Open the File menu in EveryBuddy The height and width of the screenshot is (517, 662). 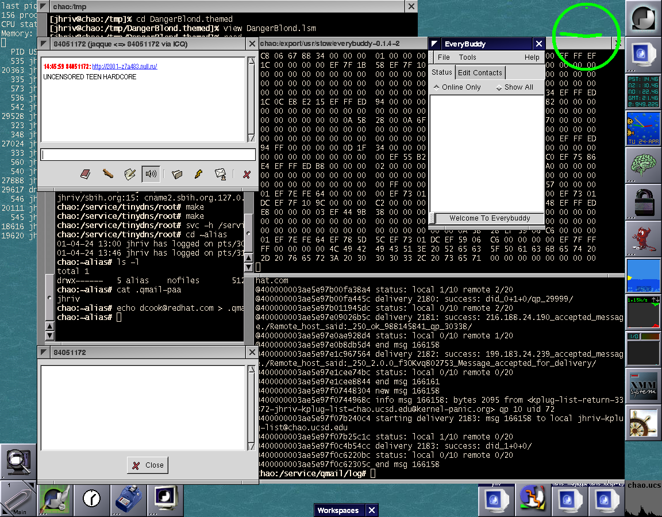(x=444, y=57)
